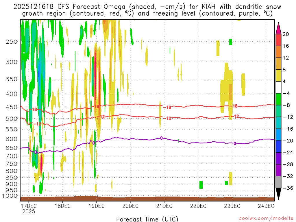Select the red 16 to 20 colorbar swatch
Screen dimensions: 296x222
pos(278,40)
